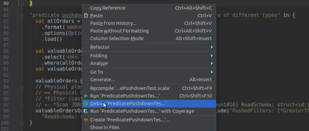Image resolution: width=309 pixels, height=131 pixels.
Task: Click the Create run configuration icon
Action: pyautogui.click(x=86, y=120)
